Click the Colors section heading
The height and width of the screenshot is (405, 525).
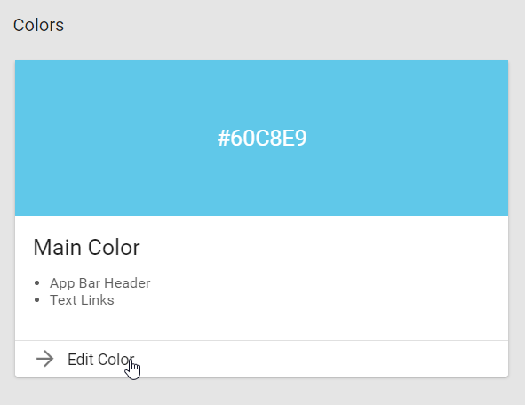(x=38, y=25)
